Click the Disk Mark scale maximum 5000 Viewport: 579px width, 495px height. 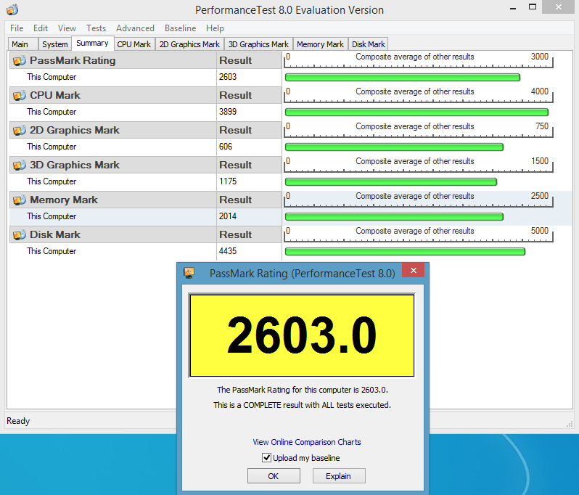click(x=540, y=231)
